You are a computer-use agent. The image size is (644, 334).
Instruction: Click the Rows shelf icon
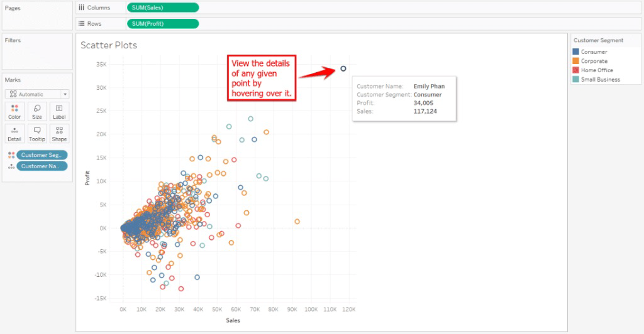pos(82,23)
